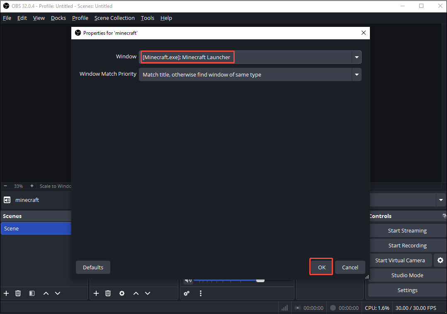This screenshot has height=314, width=447.
Task: Mute the minecraft audio source speaker icon
Action: pyautogui.click(x=187, y=280)
